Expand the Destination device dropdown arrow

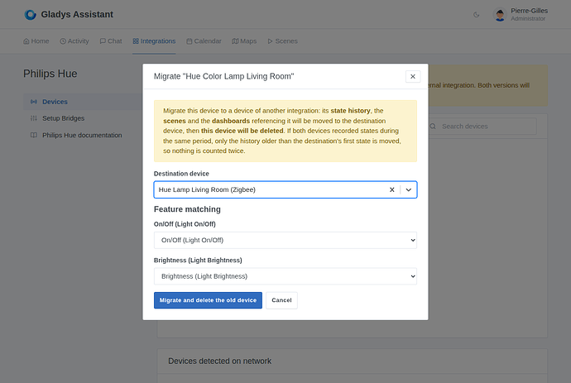point(409,189)
